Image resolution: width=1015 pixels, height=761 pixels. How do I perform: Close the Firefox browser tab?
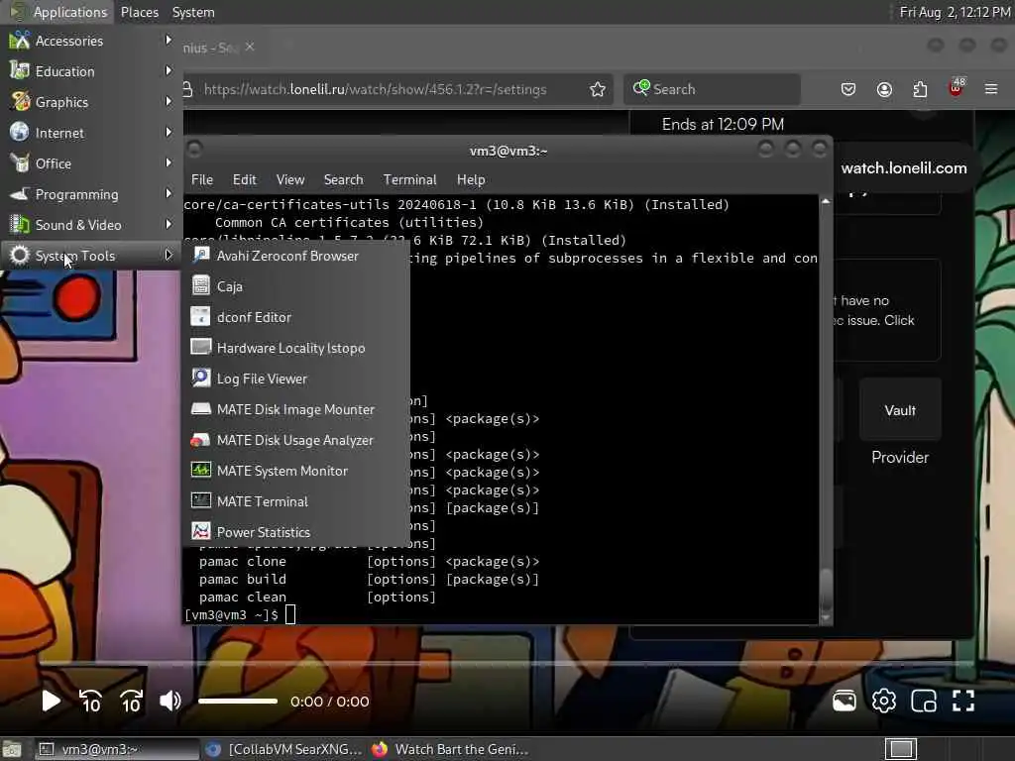[250, 48]
